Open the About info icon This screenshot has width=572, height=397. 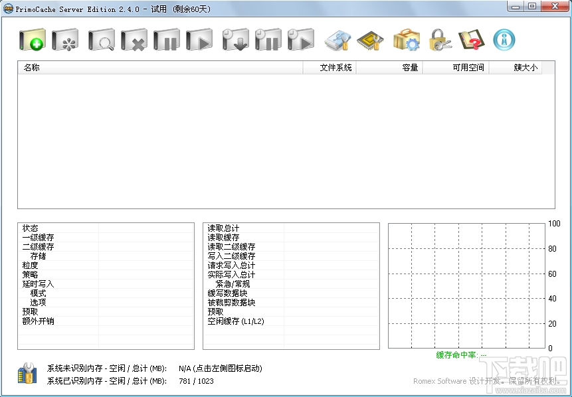(x=504, y=39)
